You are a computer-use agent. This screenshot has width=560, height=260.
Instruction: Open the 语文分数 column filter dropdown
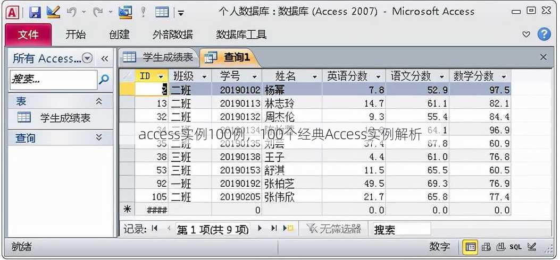coord(441,76)
